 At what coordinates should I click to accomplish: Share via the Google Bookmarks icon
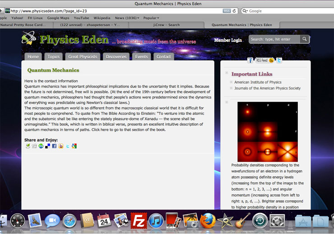click(x=74, y=146)
